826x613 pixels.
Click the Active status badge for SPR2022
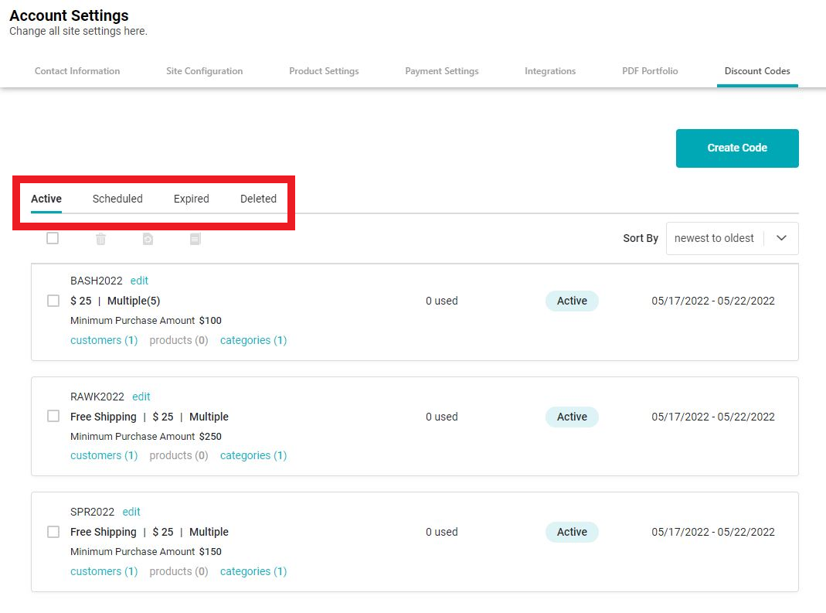(572, 533)
